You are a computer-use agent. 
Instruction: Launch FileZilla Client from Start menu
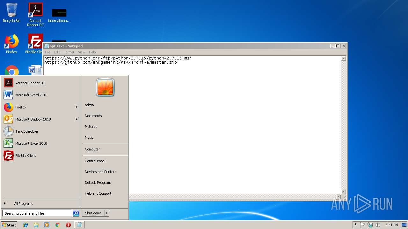click(x=40, y=156)
